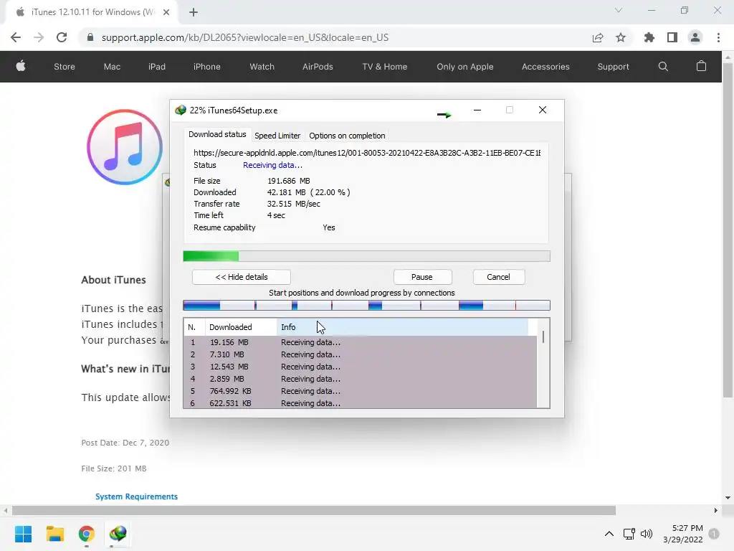Switch to the Speed Limiter tab
The height and width of the screenshot is (551, 734).
click(x=277, y=136)
